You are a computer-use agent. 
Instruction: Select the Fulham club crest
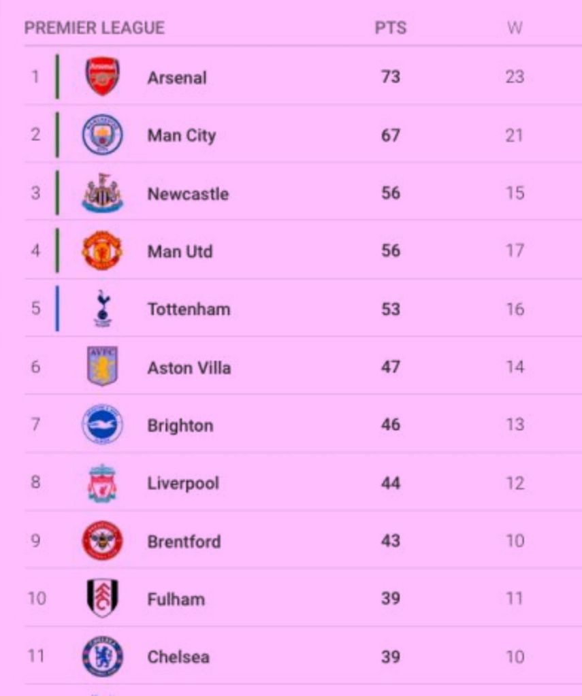click(103, 599)
